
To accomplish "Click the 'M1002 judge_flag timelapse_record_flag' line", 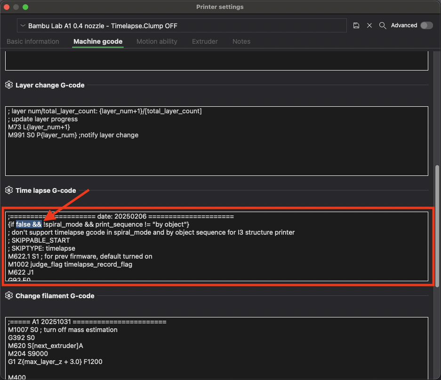I will coord(70,264).
